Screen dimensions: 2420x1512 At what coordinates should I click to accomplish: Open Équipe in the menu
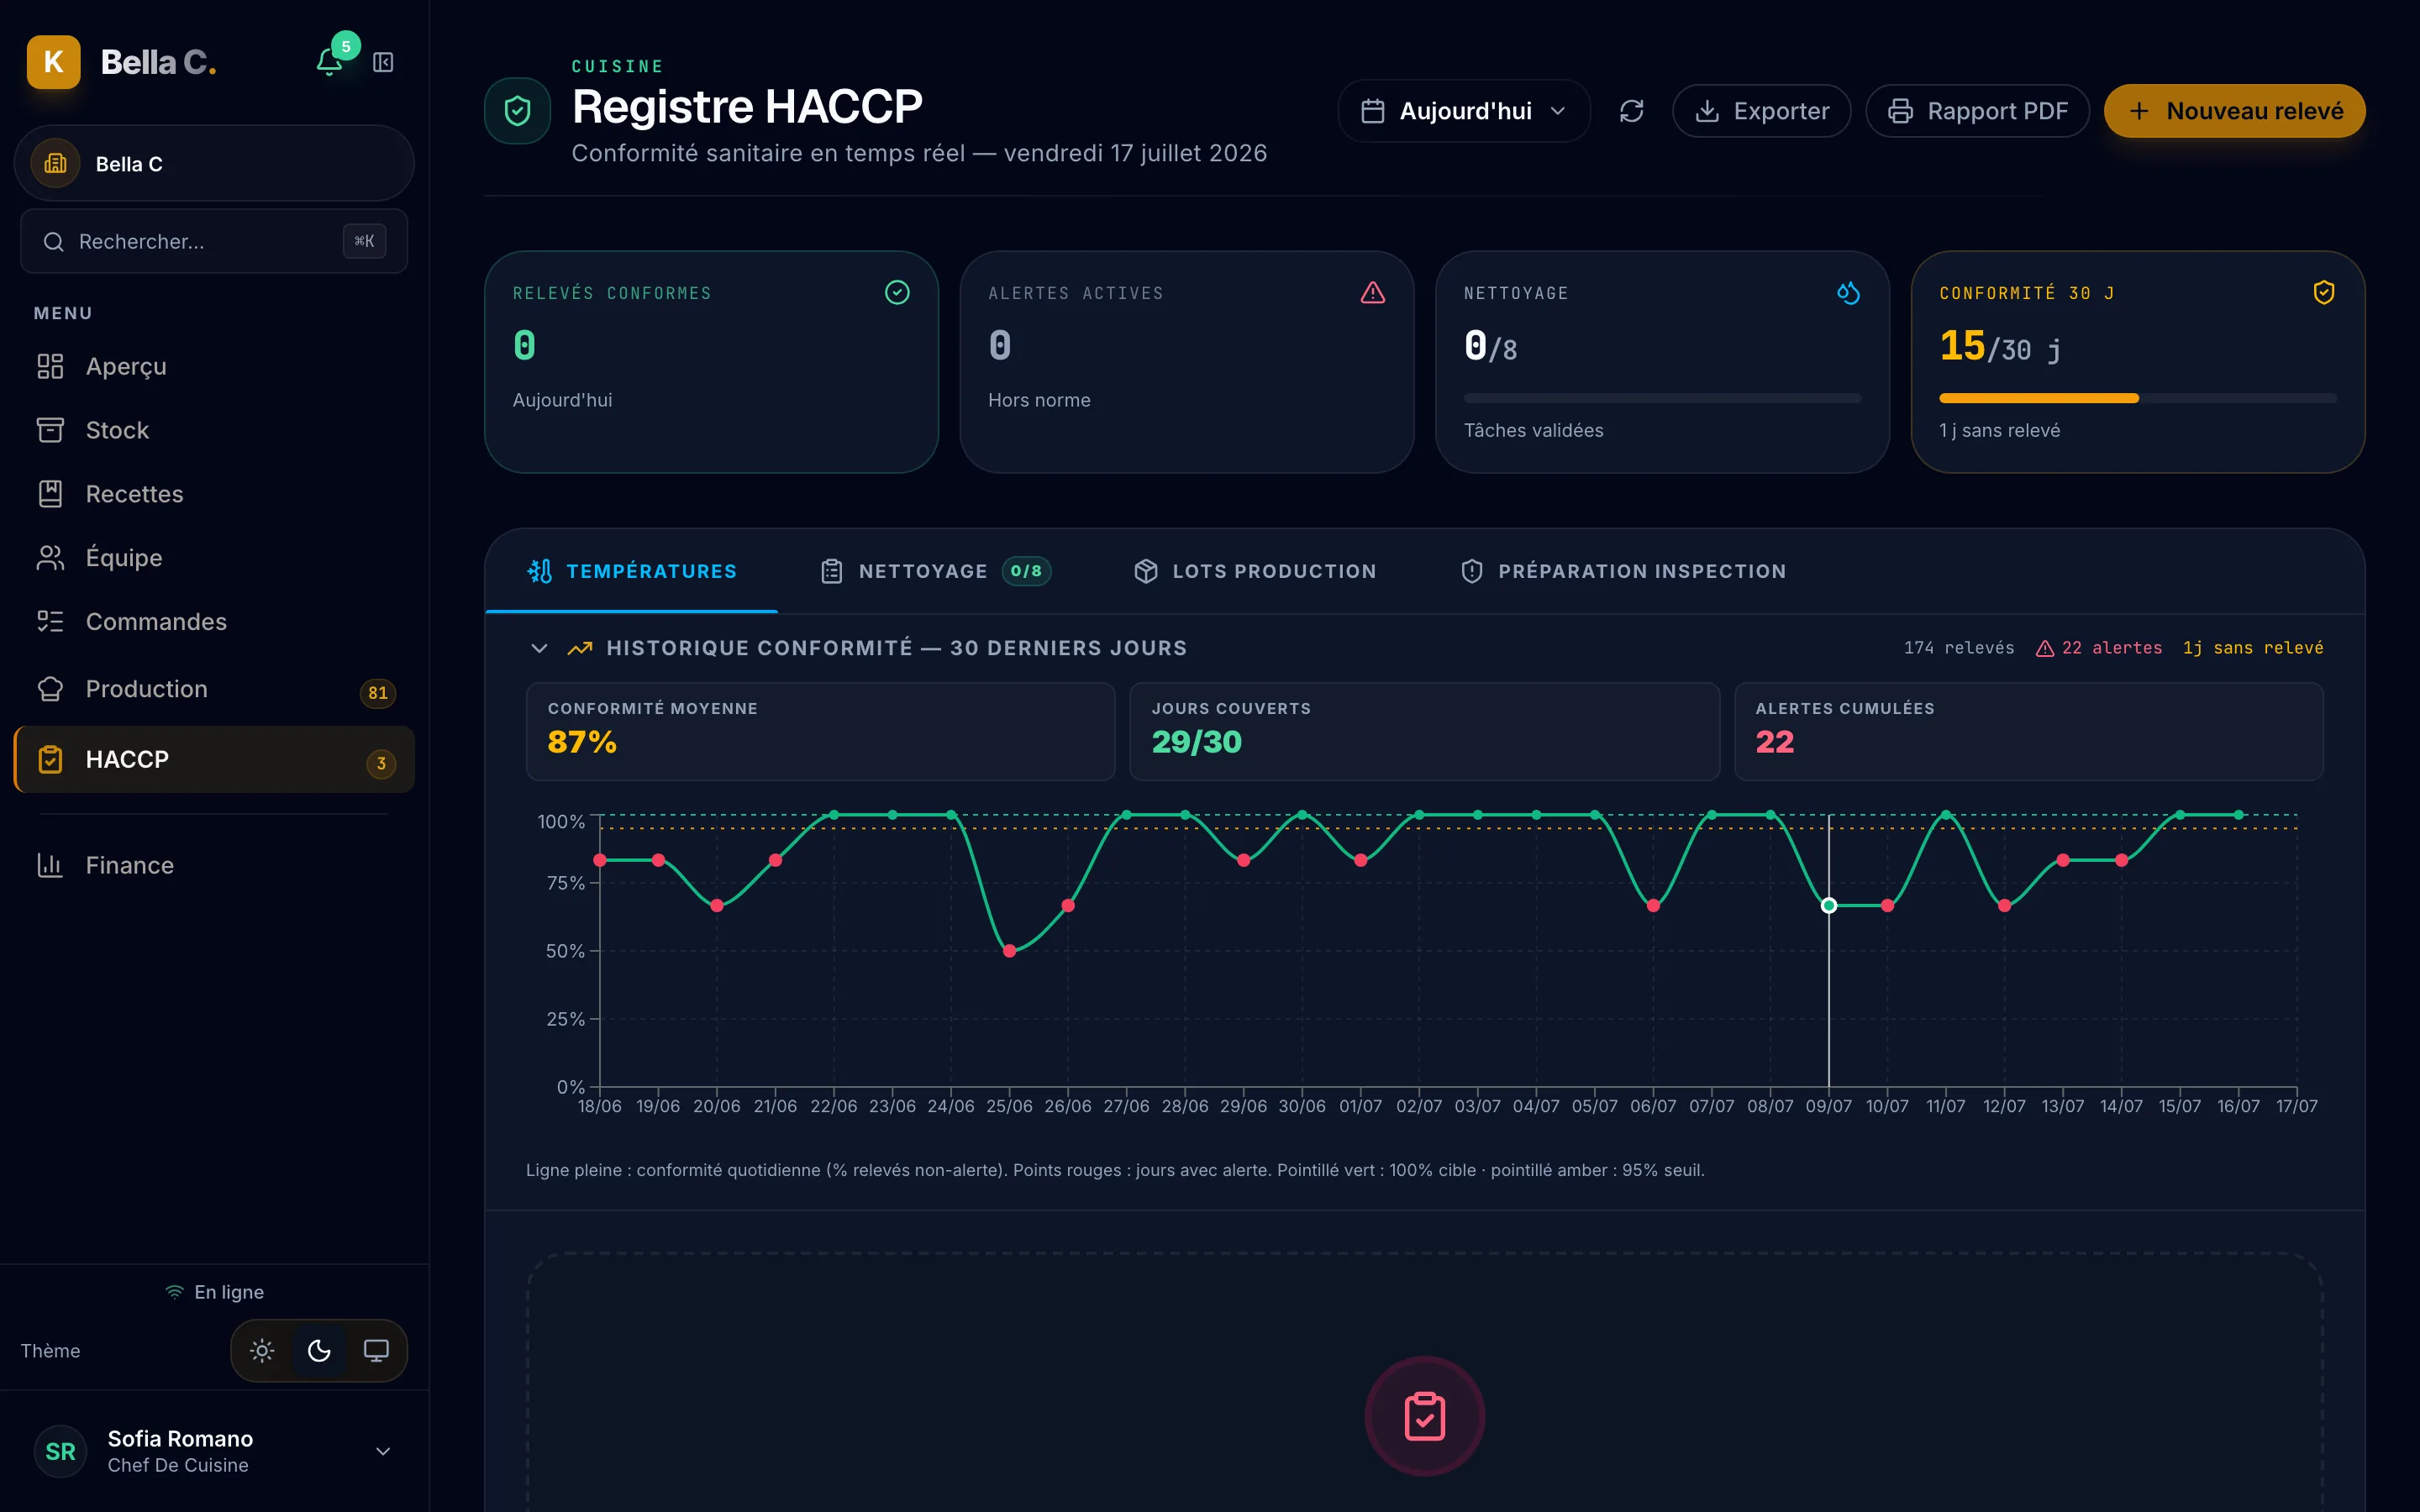214,557
